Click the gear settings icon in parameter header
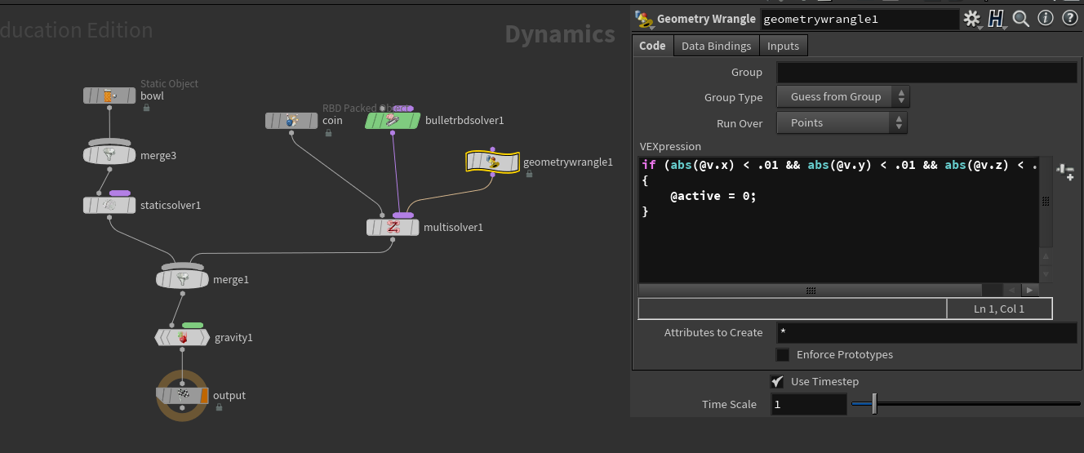Screen dimensions: 1084x453 coord(971,18)
